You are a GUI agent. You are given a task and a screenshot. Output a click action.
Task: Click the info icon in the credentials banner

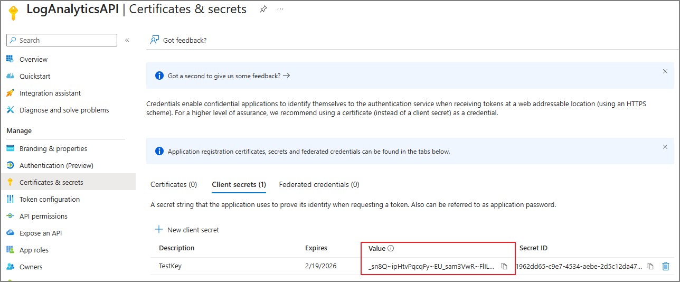(x=159, y=151)
